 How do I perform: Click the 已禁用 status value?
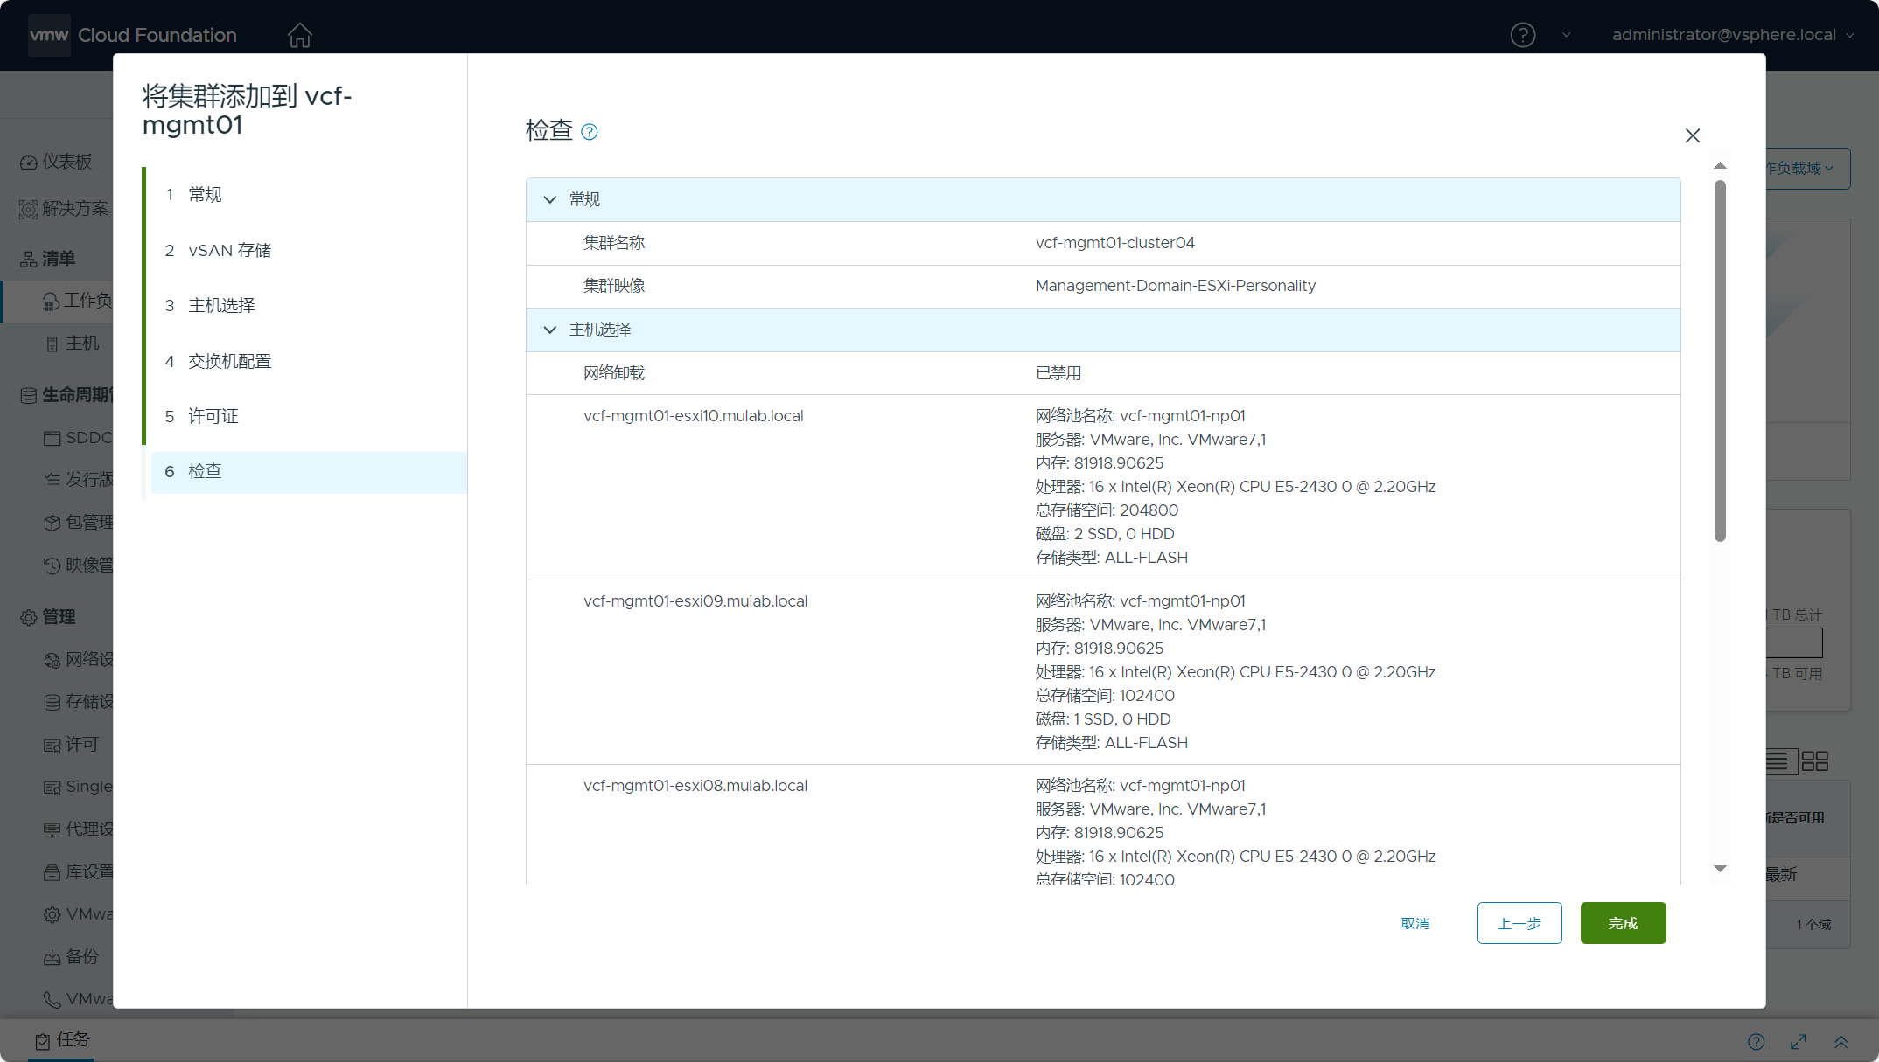click(x=1058, y=373)
